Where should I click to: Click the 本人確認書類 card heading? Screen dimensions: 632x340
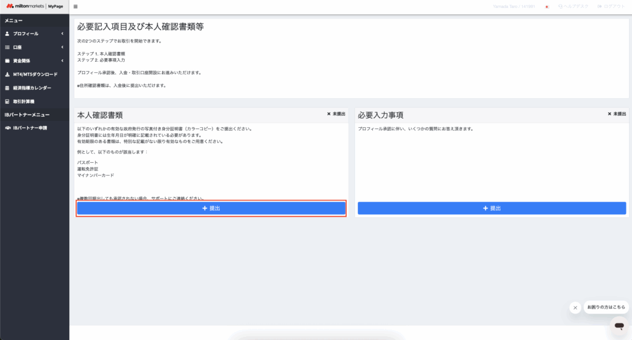(100, 115)
